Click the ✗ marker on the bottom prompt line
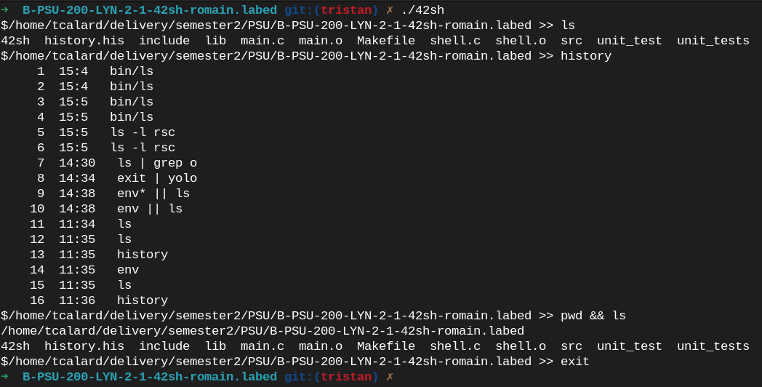 click(x=390, y=377)
